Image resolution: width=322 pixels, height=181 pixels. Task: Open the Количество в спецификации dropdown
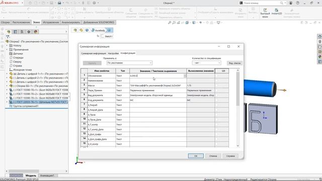(206, 63)
